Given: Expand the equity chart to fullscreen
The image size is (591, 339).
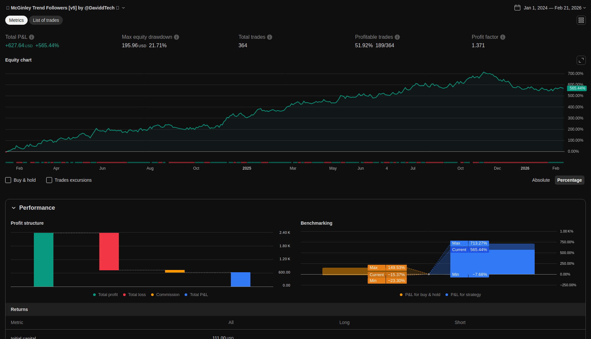Looking at the screenshot, I should [x=581, y=60].
